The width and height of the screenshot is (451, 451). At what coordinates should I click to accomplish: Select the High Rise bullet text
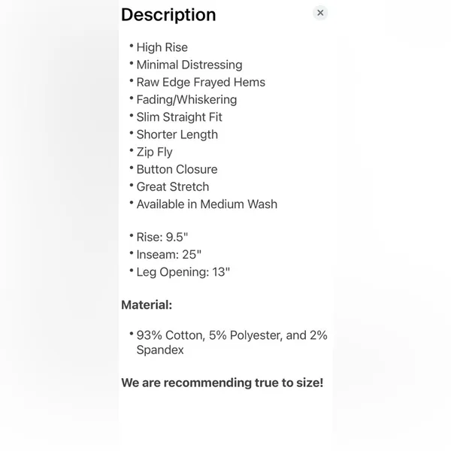tap(162, 47)
